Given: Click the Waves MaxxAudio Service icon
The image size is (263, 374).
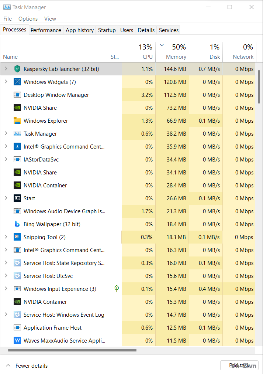Looking at the screenshot, I should click(17, 340).
